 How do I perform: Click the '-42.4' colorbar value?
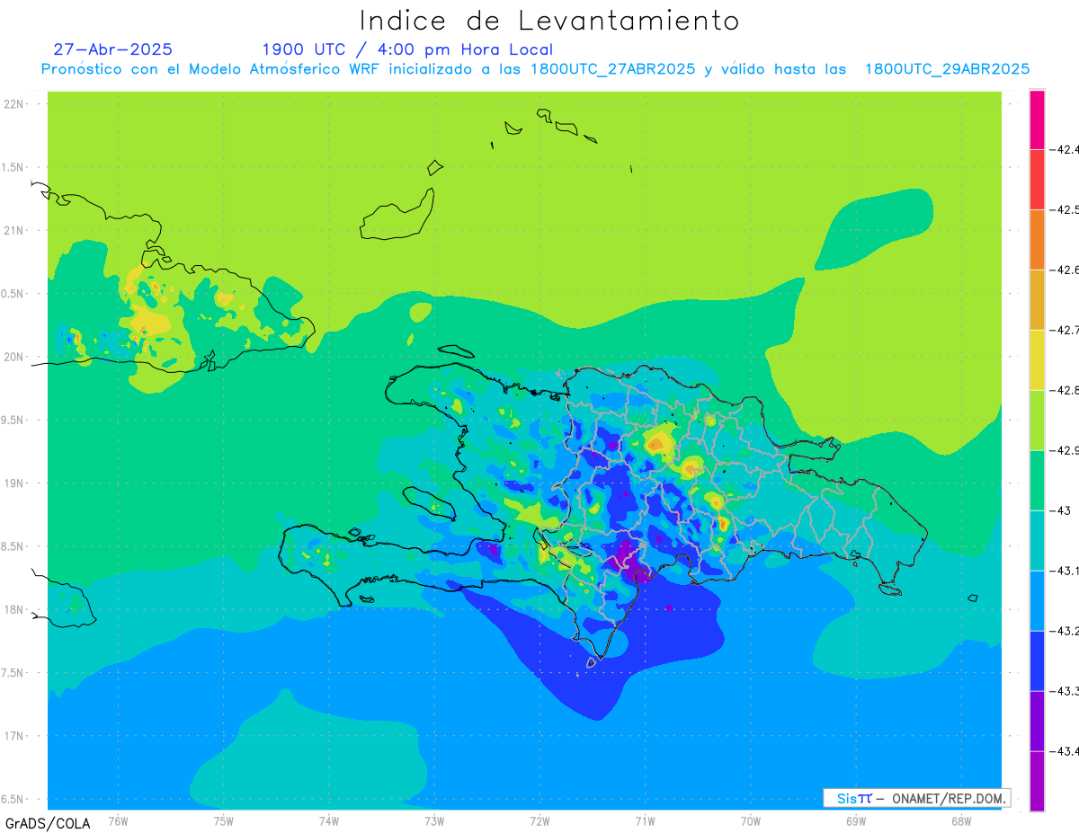tap(1064, 149)
